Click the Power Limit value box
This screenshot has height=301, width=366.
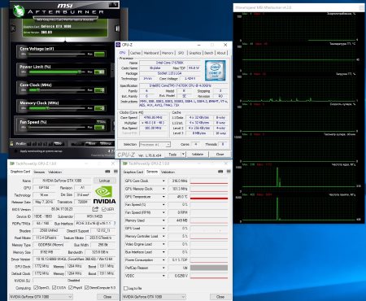click(x=99, y=72)
